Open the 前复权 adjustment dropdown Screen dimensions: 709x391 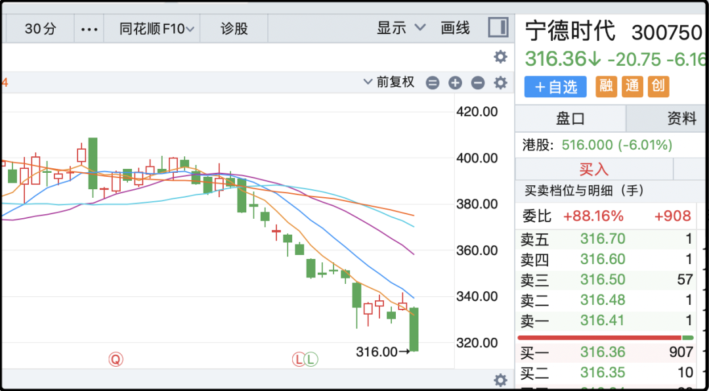(389, 82)
